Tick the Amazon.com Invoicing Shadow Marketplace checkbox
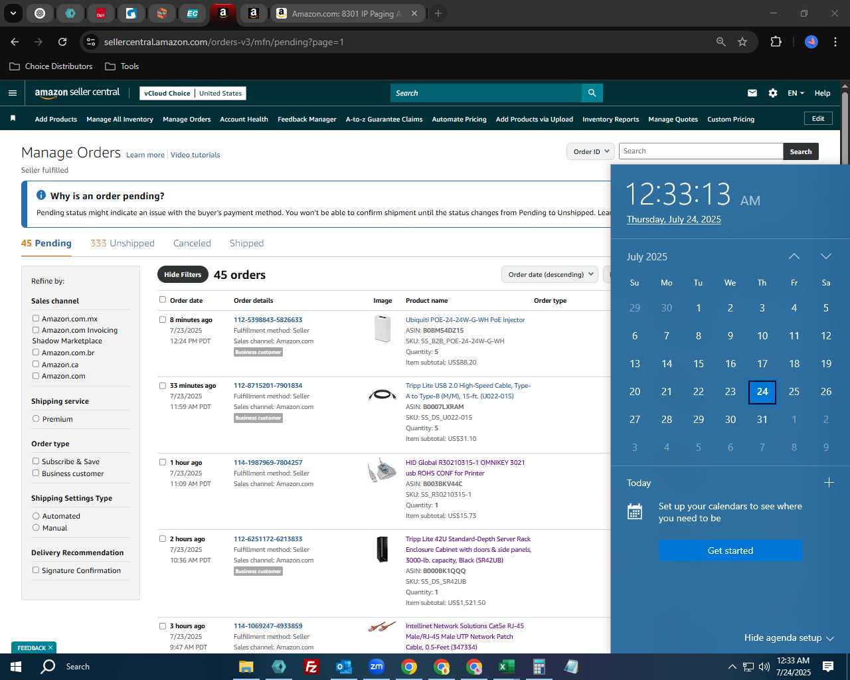The height and width of the screenshot is (680, 850). [x=36, y=330]
